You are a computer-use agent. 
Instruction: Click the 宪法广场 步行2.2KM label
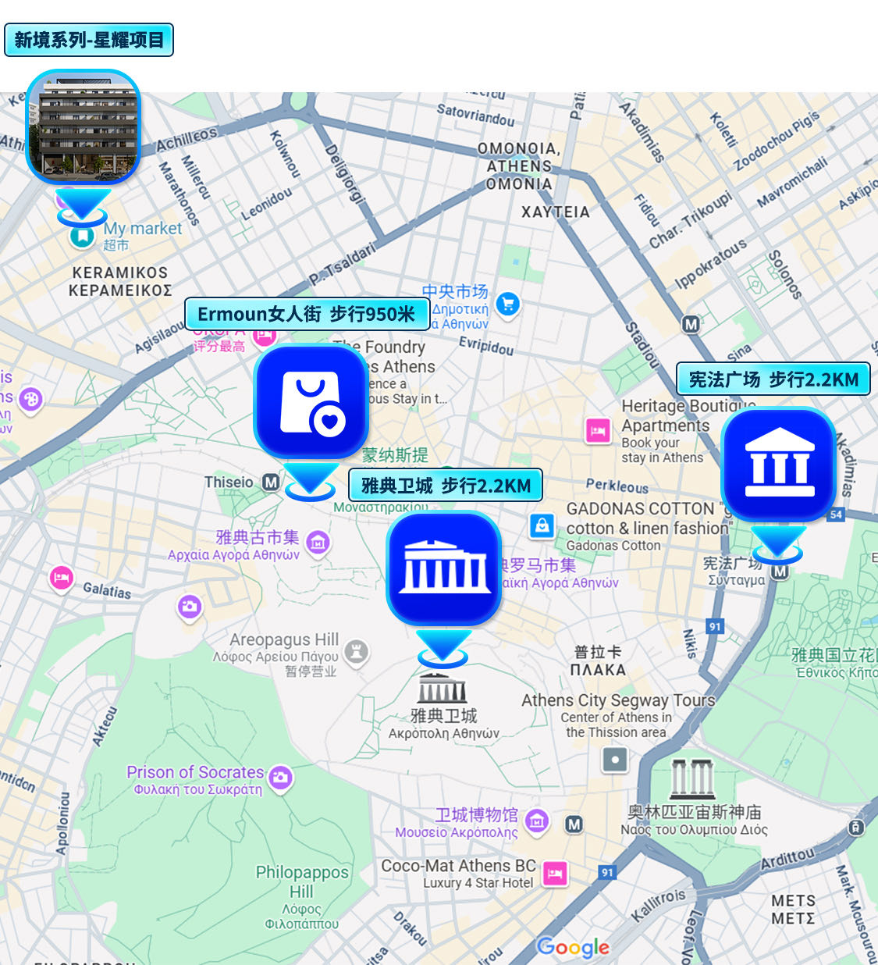tap(773, 379)
